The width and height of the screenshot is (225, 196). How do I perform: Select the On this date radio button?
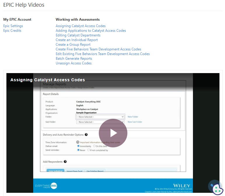(x=94, y=146)
